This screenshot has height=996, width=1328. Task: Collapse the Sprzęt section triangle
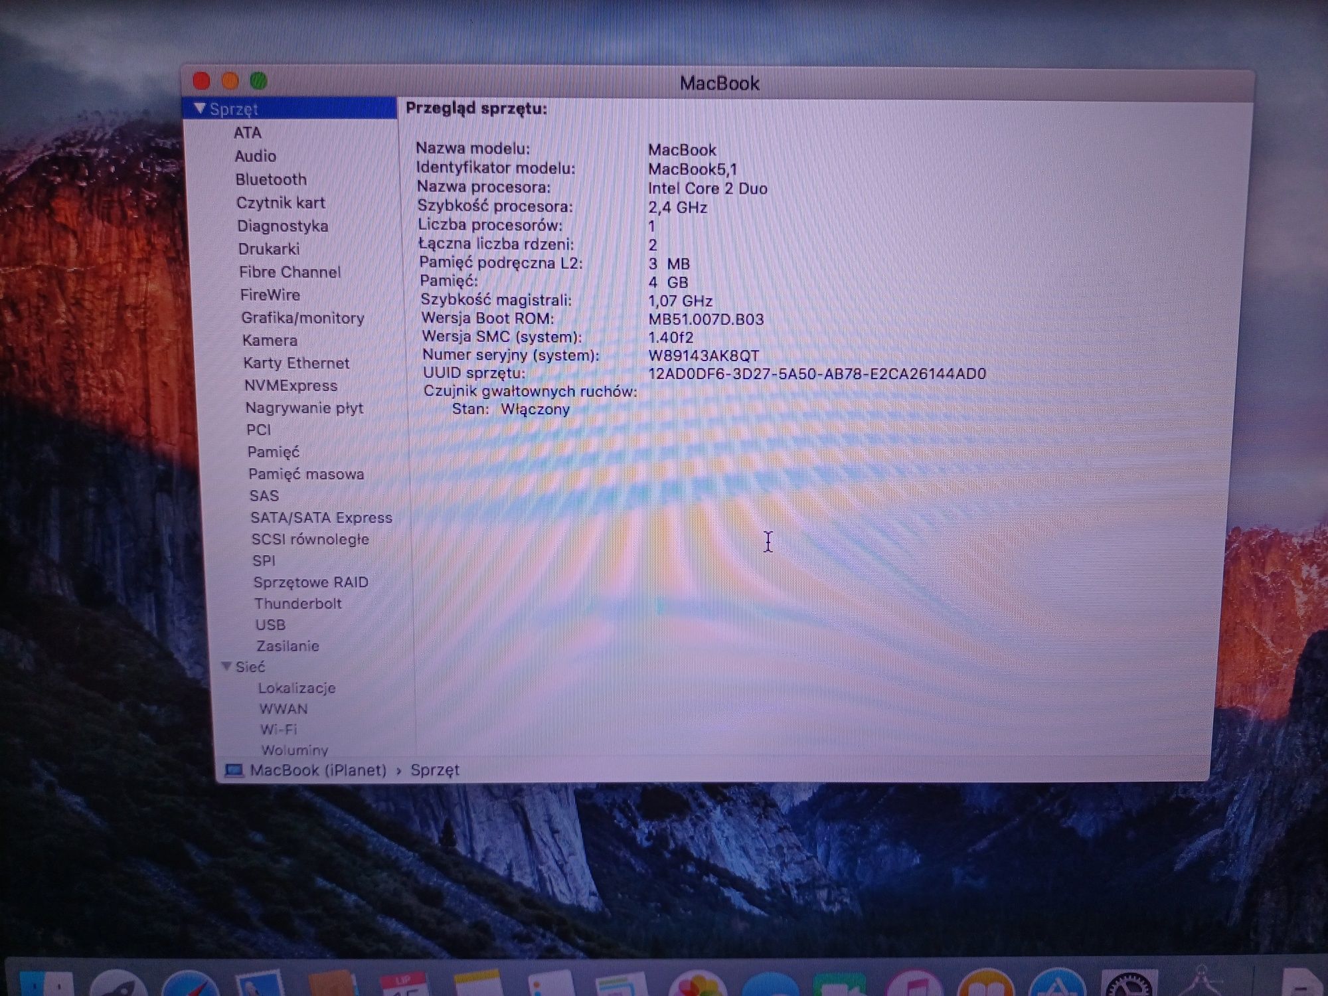tap(199, 108)
